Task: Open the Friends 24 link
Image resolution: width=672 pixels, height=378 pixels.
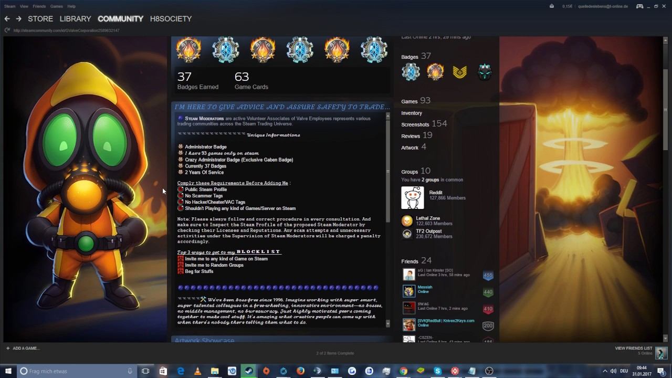Action: click(x=416, y=260)
